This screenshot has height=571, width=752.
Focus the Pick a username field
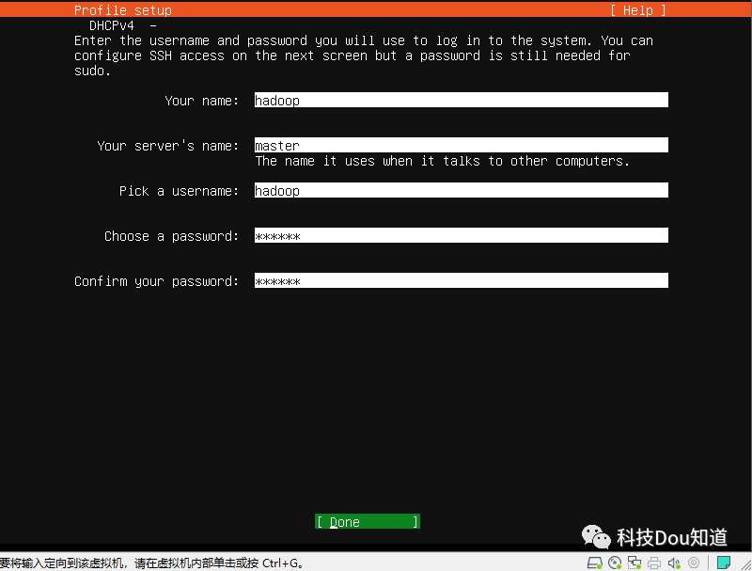pyautogui.click(x=461, y=190)
